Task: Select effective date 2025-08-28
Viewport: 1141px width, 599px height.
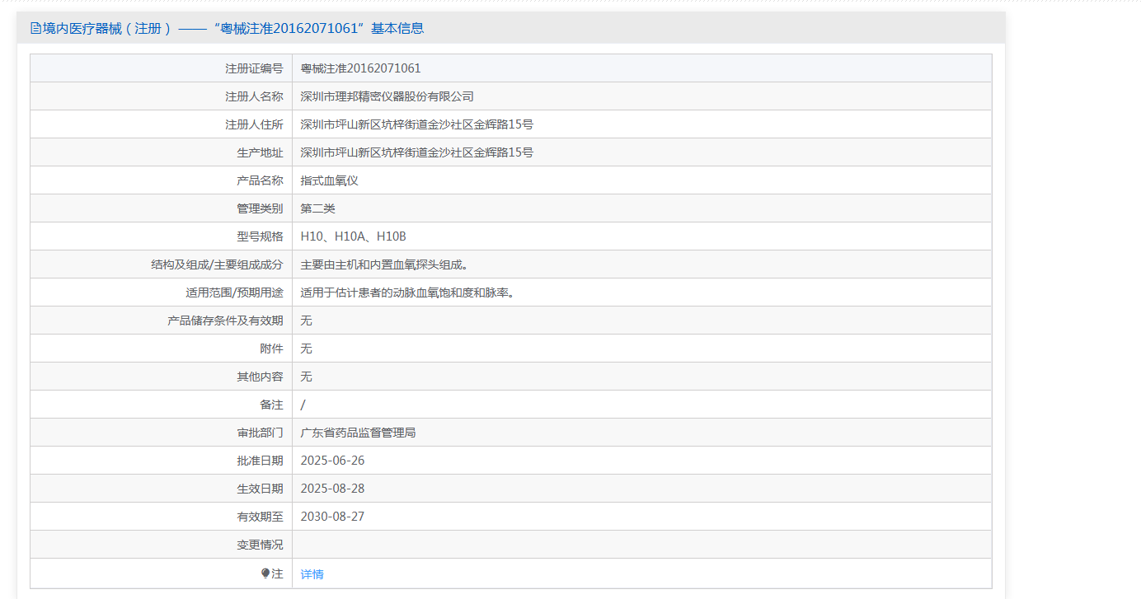Action: tap(332, 489)
